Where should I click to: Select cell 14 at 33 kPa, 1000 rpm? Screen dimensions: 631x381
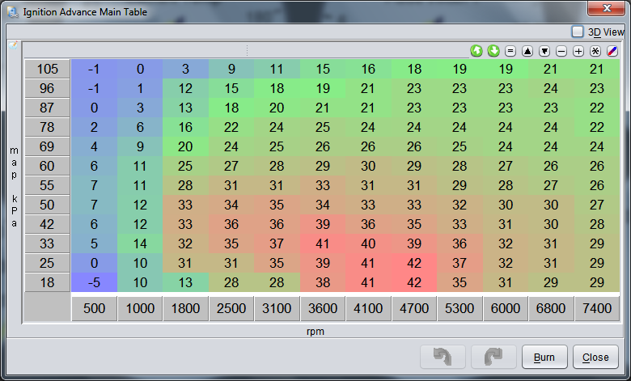click(140, 243)
